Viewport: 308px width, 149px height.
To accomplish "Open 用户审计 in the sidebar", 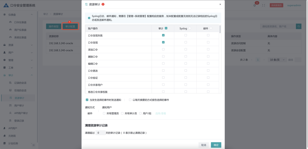I will point(19,105).
